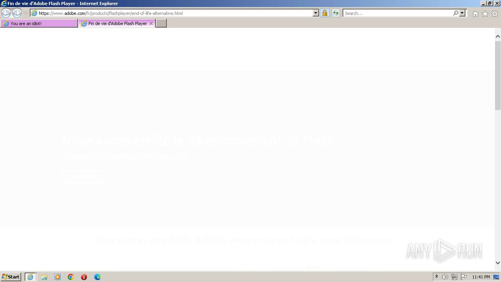Click the vertical scrollbar thumb

(x=498, y=75)
